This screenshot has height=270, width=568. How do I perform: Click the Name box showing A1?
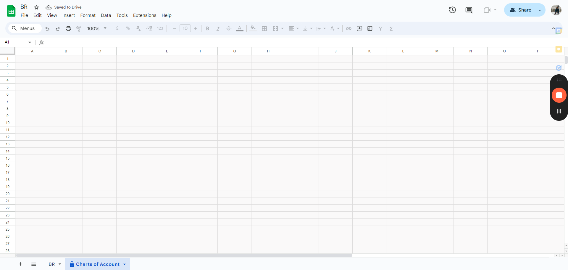tap(18, 42)
